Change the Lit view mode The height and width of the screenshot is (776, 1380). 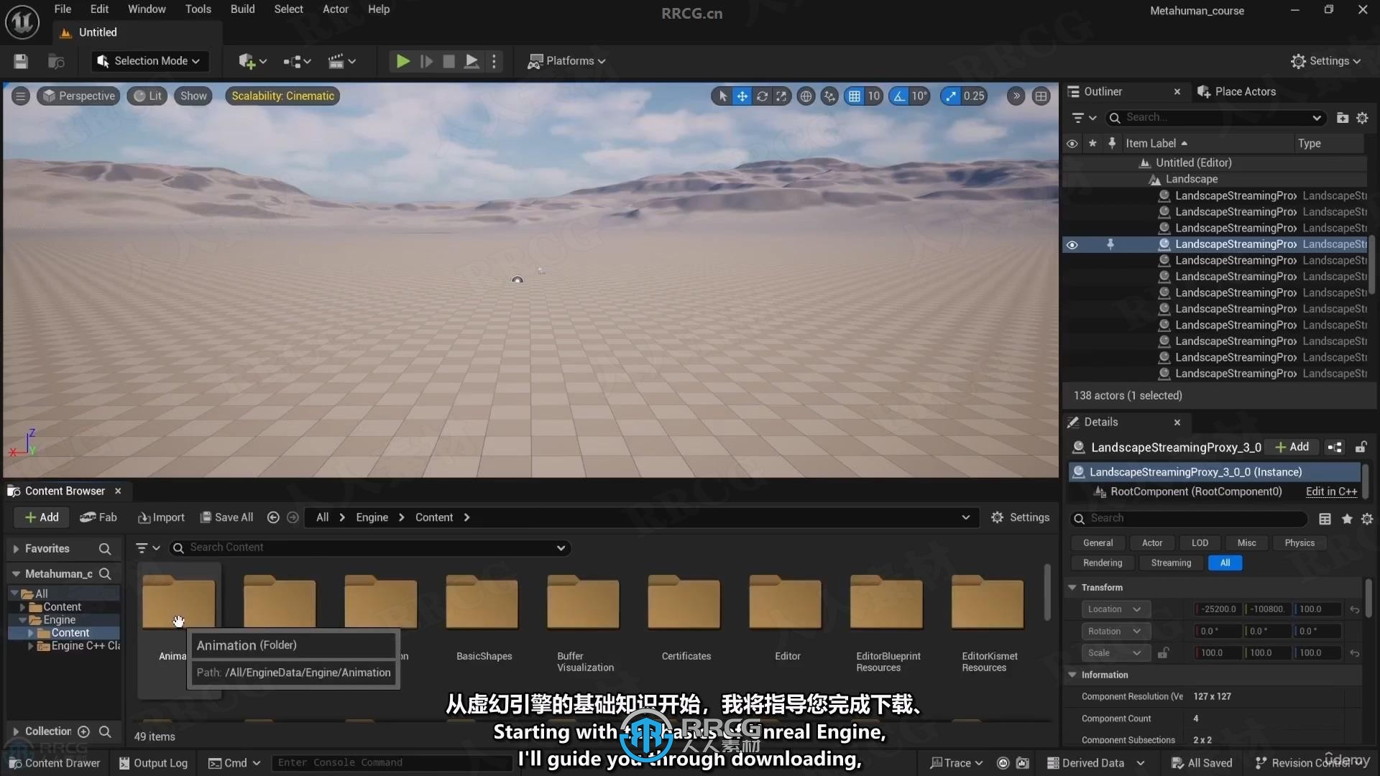click(x=147, y=96)
